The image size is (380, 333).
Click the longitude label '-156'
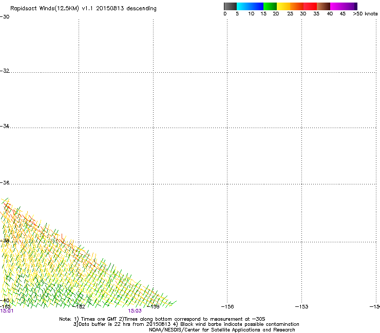(227, 307)
